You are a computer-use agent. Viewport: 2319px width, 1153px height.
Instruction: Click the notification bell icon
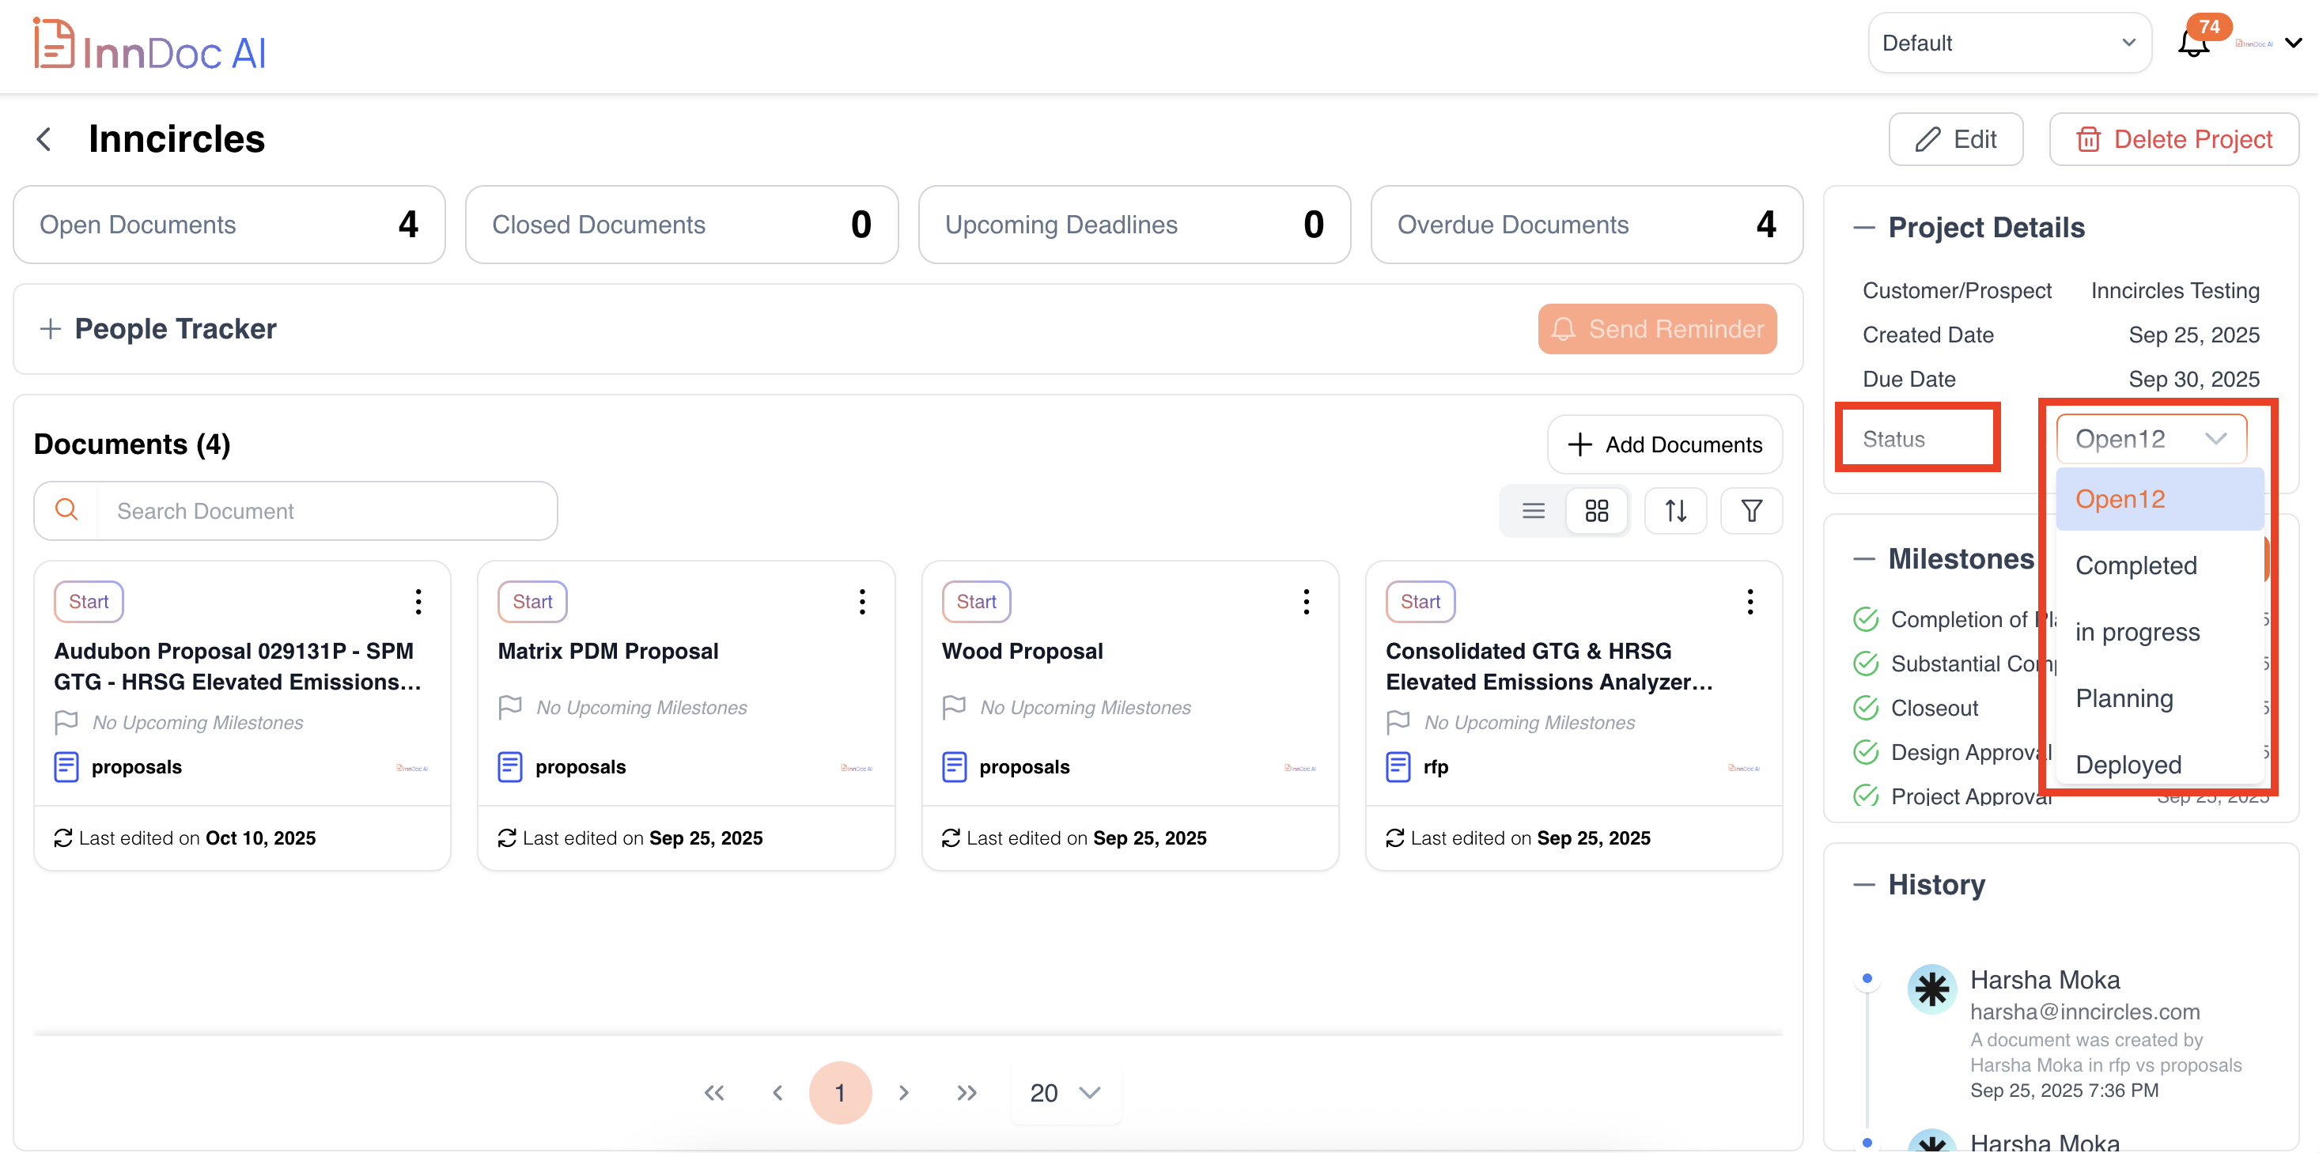coord(2192,43)
